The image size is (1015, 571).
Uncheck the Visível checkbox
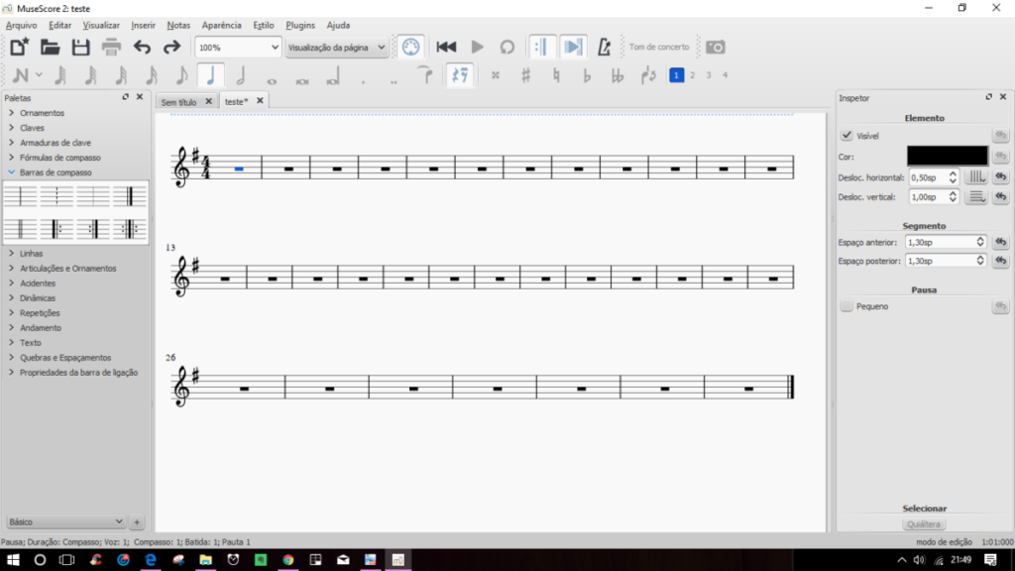(846, 136)
